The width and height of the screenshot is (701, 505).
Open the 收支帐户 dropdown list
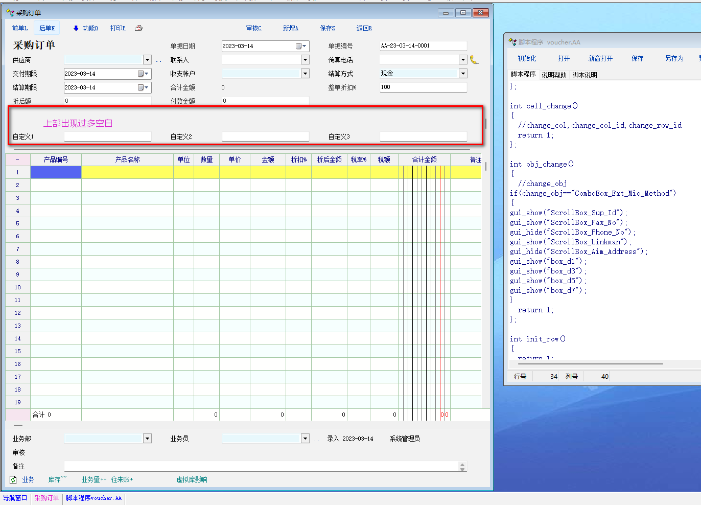305,74
